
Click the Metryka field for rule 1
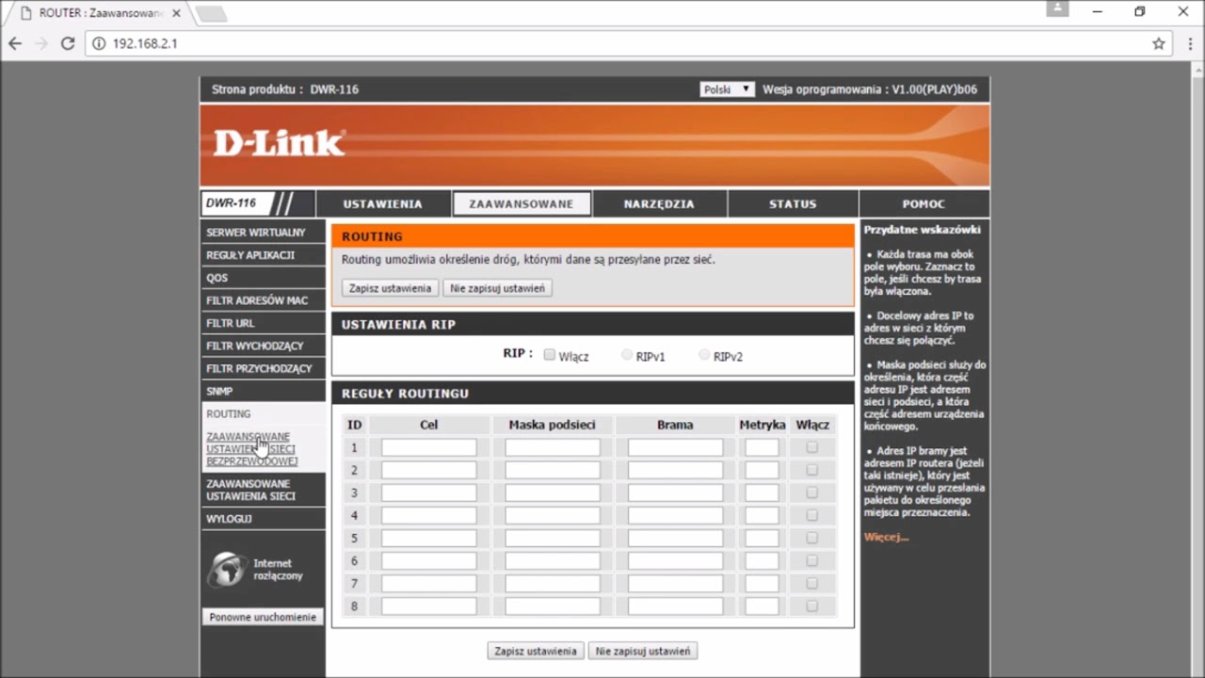763,447
